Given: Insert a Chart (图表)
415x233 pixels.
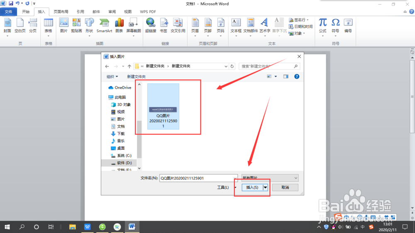Looking at the screenshot, I should click(119, 26).
